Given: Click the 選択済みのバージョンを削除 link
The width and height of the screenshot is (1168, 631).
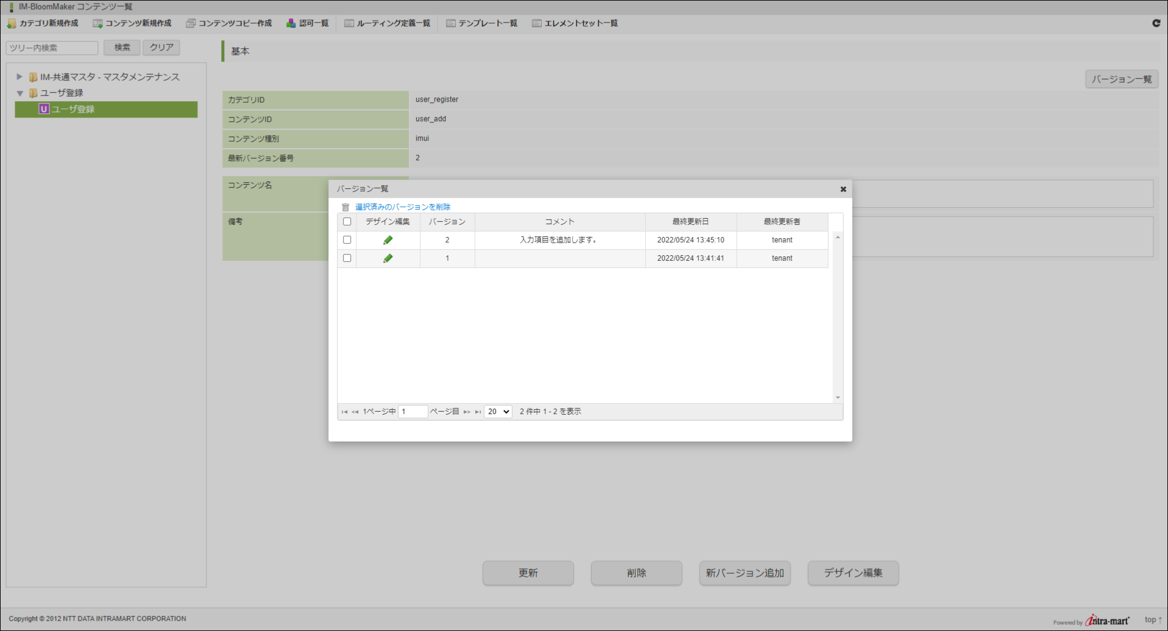Looking at the screenshot, I should point(403,206).
